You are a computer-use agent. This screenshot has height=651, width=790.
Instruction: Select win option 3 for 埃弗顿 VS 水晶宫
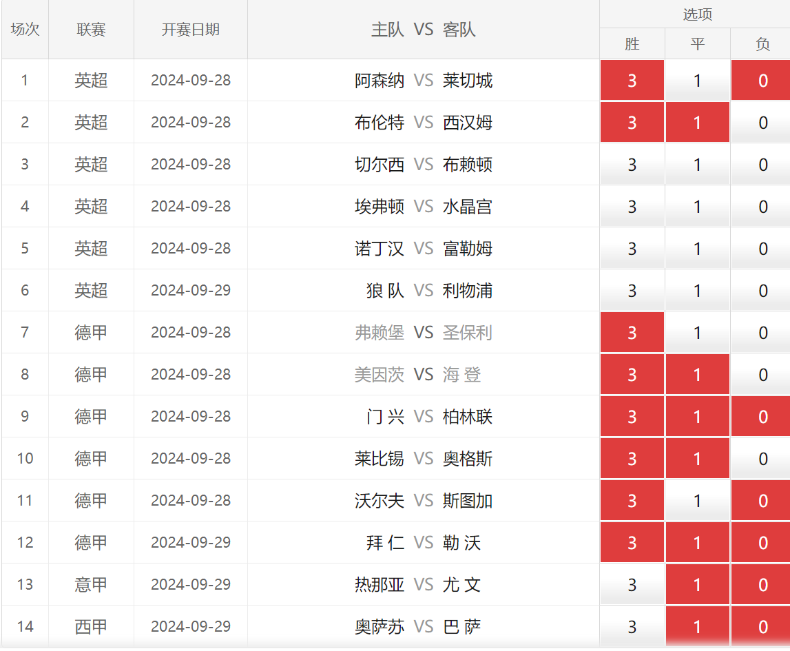click(x=632, y=206)
